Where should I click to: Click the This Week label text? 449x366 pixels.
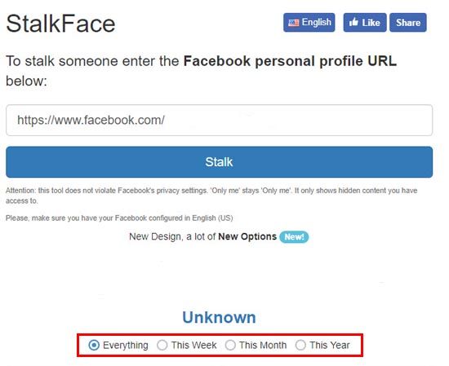(x=193, y=345)
